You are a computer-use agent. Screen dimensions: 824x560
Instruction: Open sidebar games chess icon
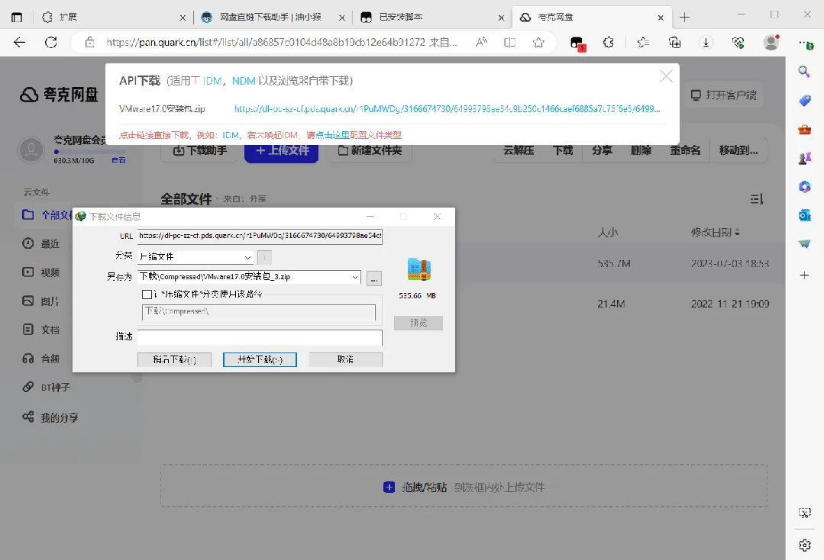click(804, 158)
